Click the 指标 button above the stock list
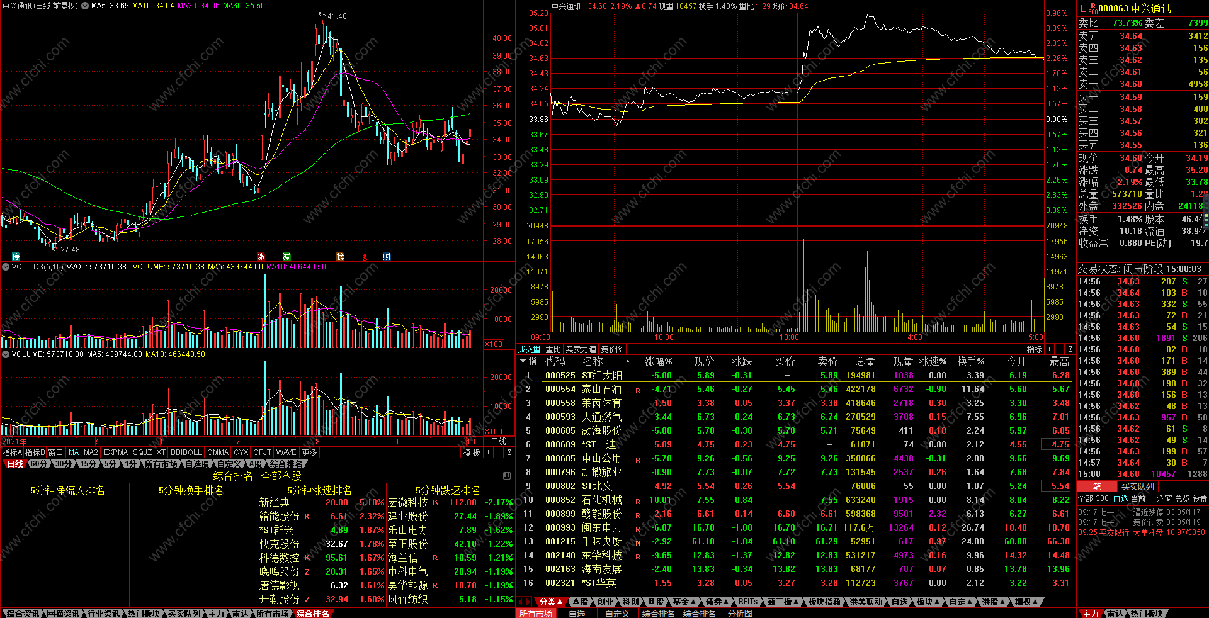The height and width of the screenshot is (618, 1209). tap(1034, 349)
